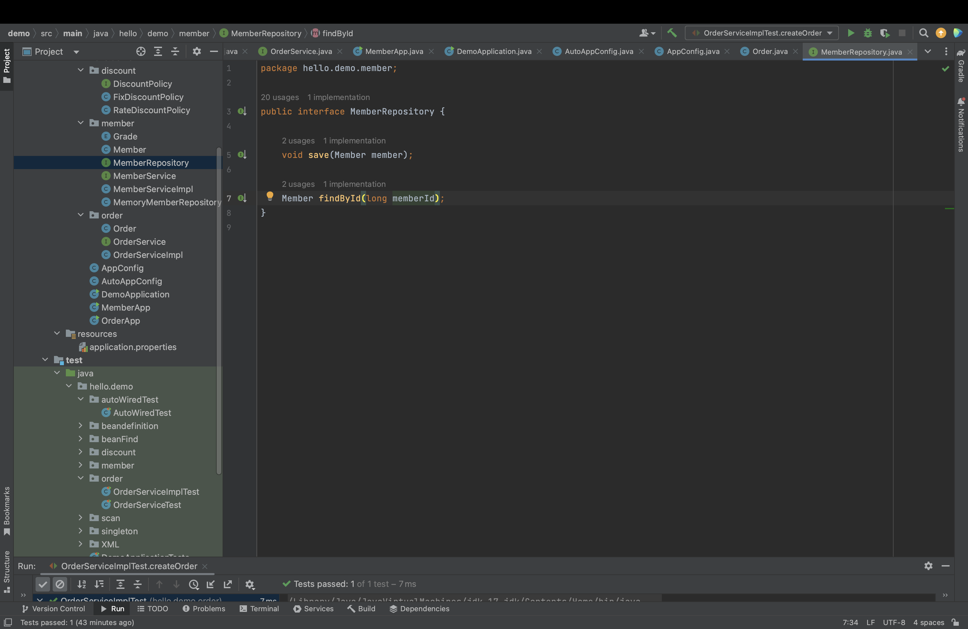Image resolution: width=968 pixels, height=629 pixels.
Task: Open test history clock icon
Action: click(194, 584)
